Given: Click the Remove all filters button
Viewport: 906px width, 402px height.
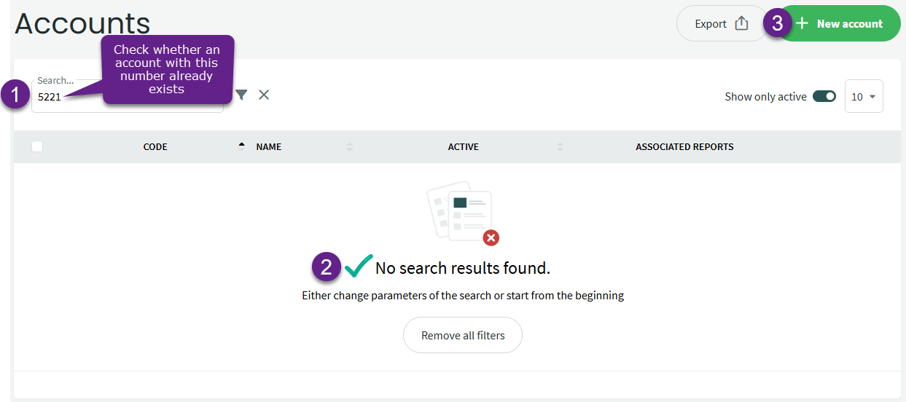Looking at the screenshot, I should coord(463,335).
